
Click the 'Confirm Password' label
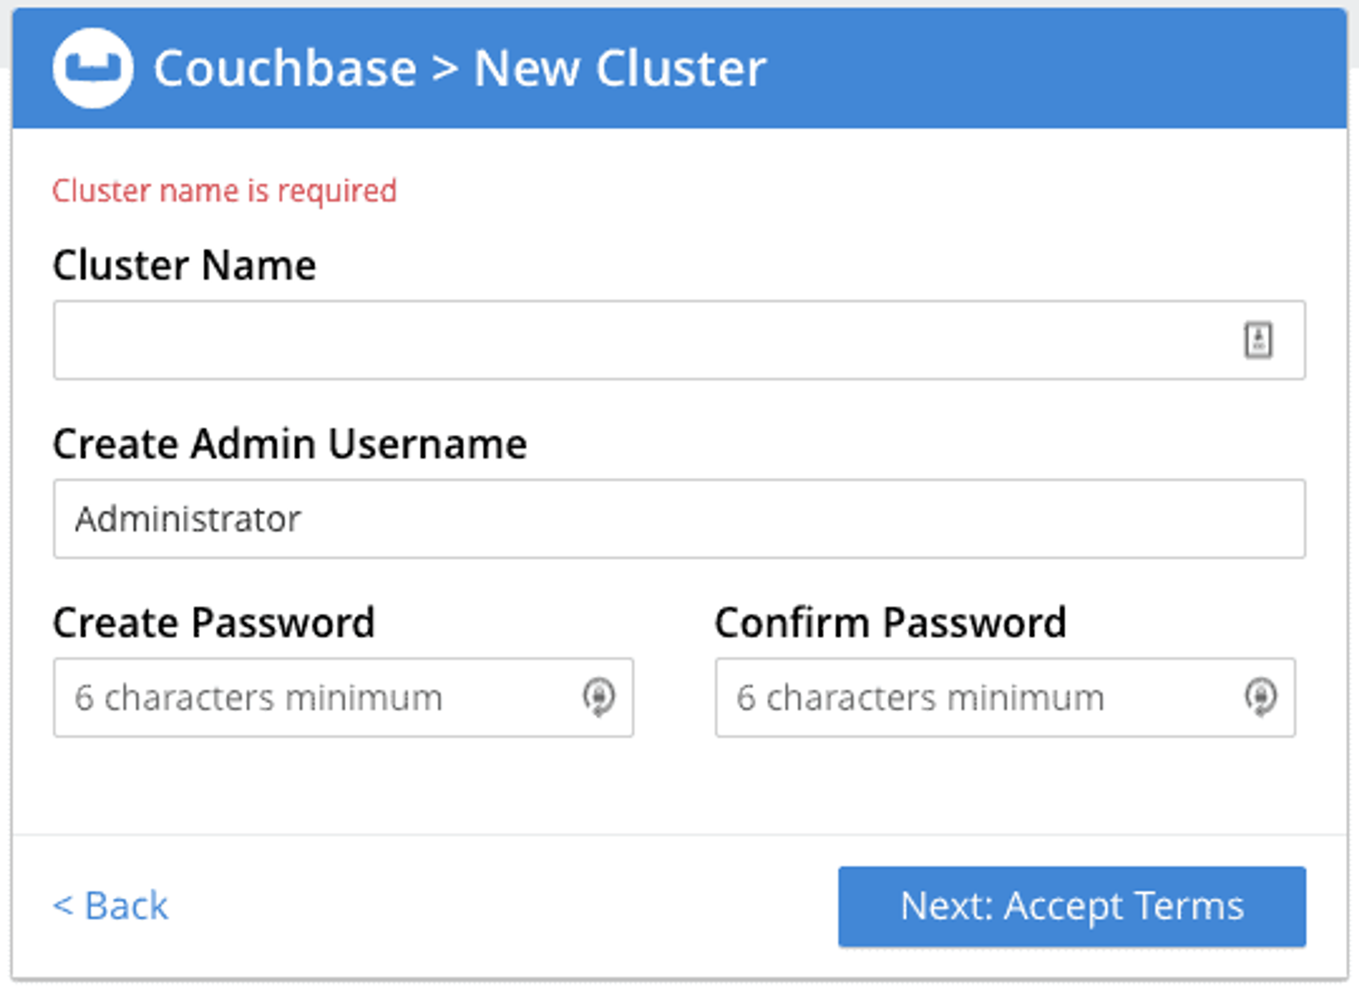891,623
